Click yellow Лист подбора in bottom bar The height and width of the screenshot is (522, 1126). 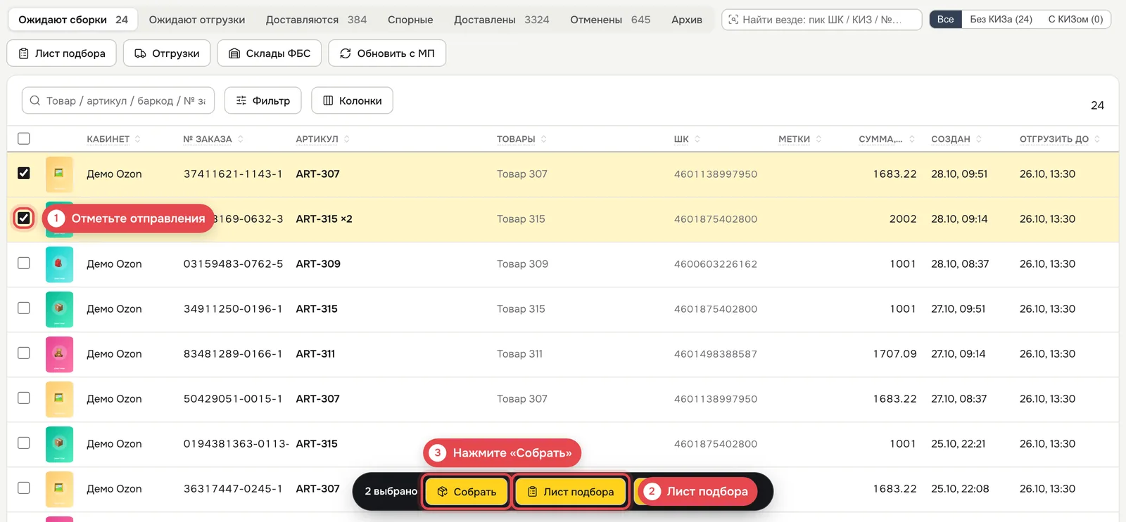click(571, 492)
